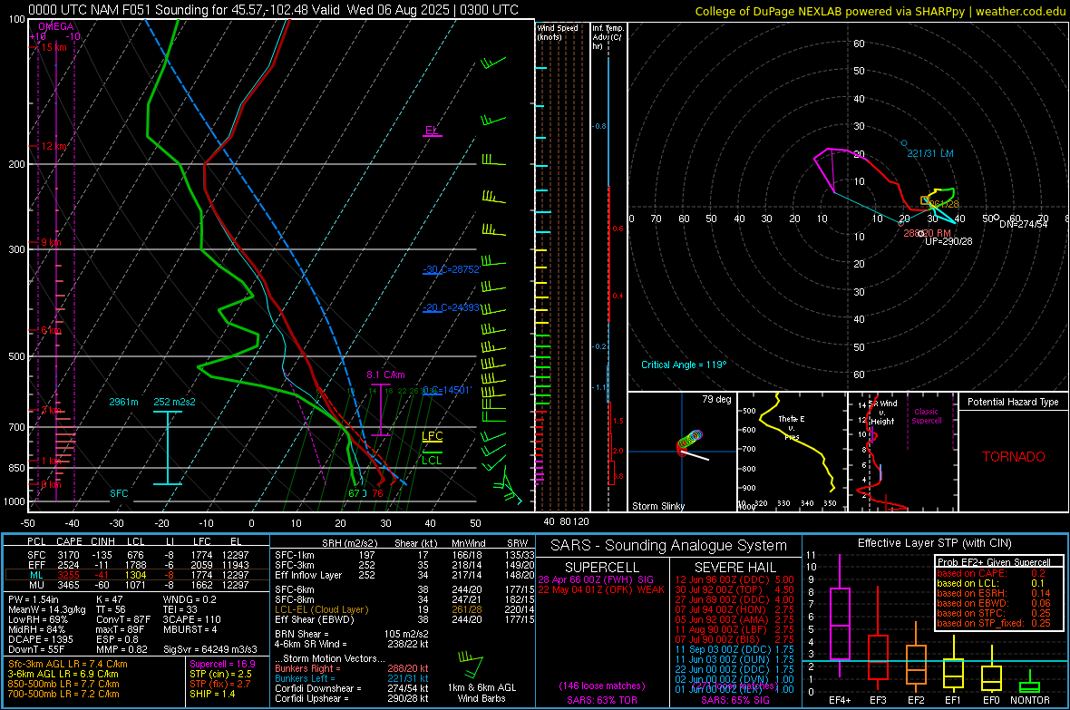The height and width of the screenshot is (710, 1070).
Task: Click the Effective Layer STP (with CIN) title
Action: coord(934,543)
